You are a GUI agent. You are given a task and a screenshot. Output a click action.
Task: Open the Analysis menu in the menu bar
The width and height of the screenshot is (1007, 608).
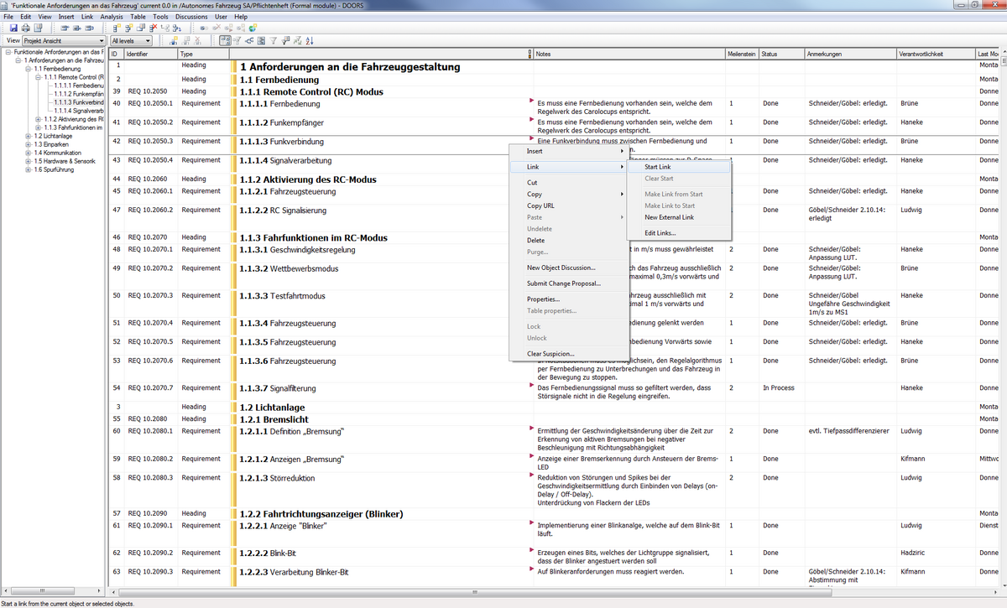coord(111,17)
